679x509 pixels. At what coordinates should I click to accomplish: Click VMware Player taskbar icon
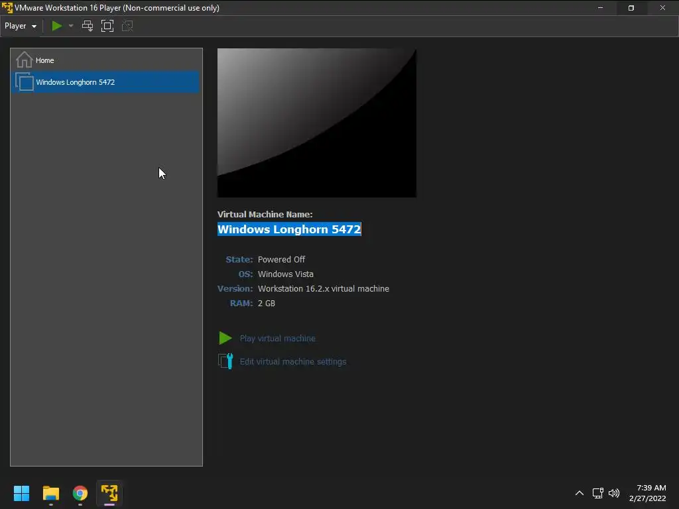click(109, 493)
